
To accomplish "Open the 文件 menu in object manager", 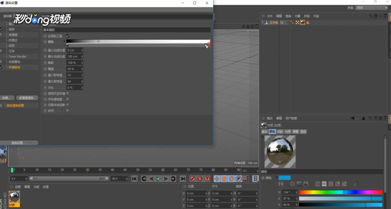I will [270, 16].
